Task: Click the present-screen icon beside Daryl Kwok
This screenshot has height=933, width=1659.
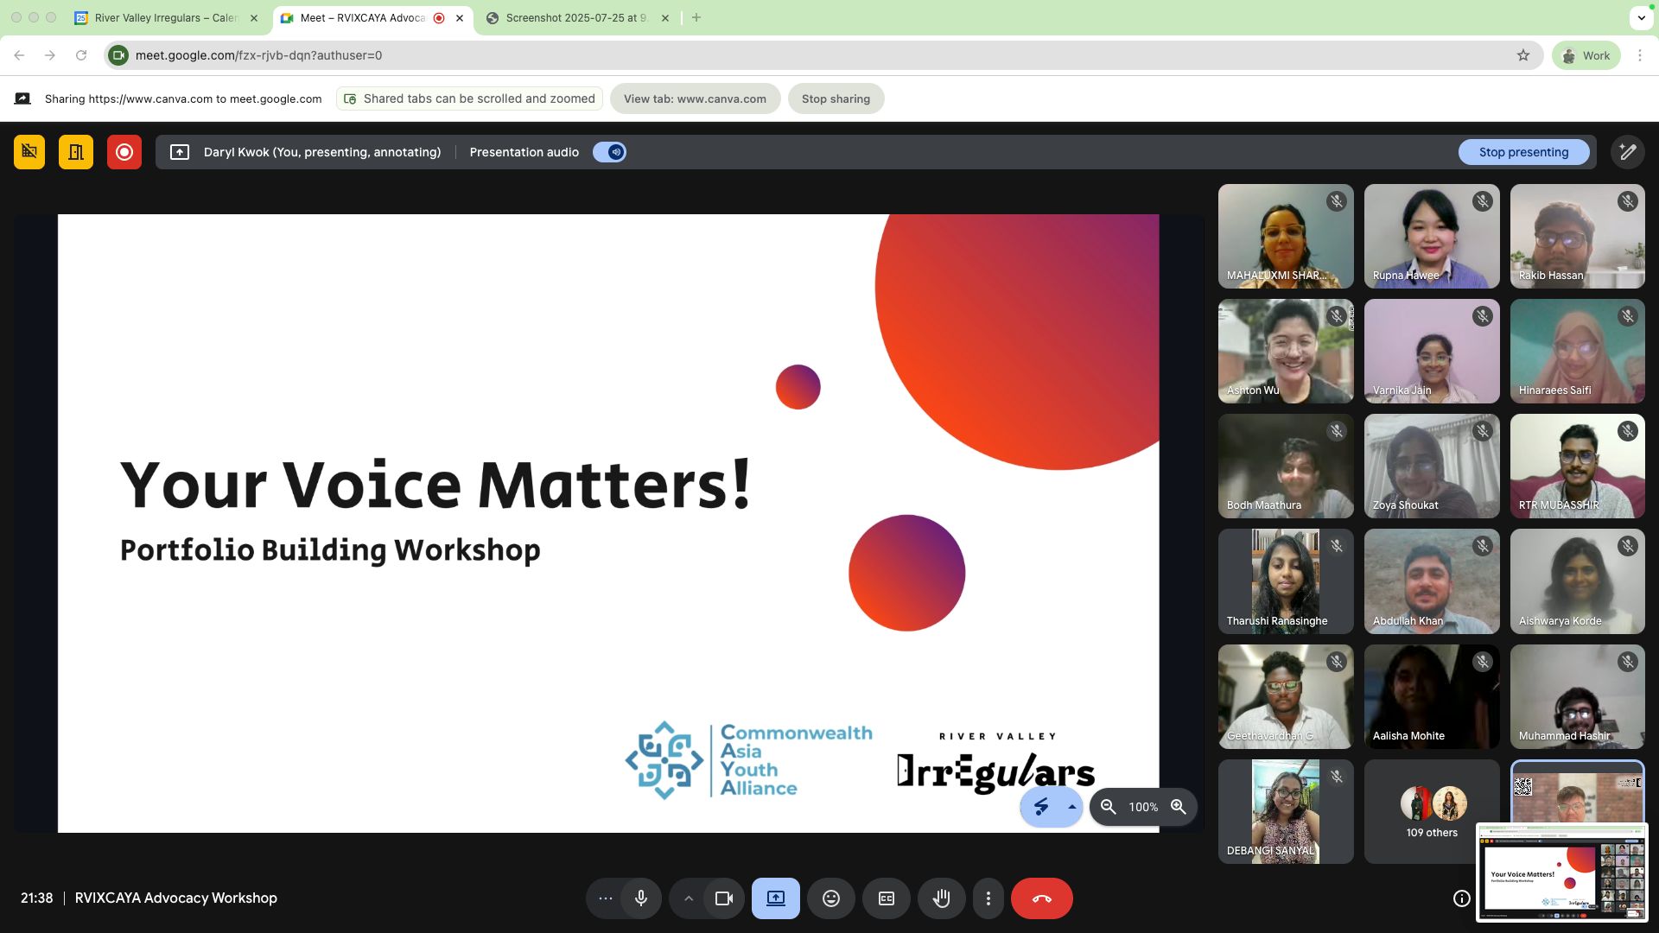Action: pos(180,152)
